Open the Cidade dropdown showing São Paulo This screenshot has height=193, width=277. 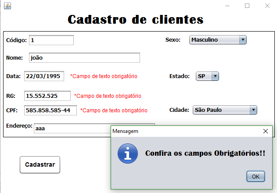(225, 110)
